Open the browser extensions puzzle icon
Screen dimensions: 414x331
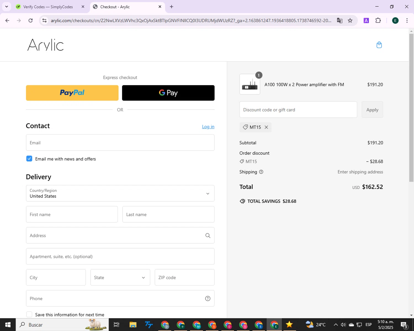point(378,20)
